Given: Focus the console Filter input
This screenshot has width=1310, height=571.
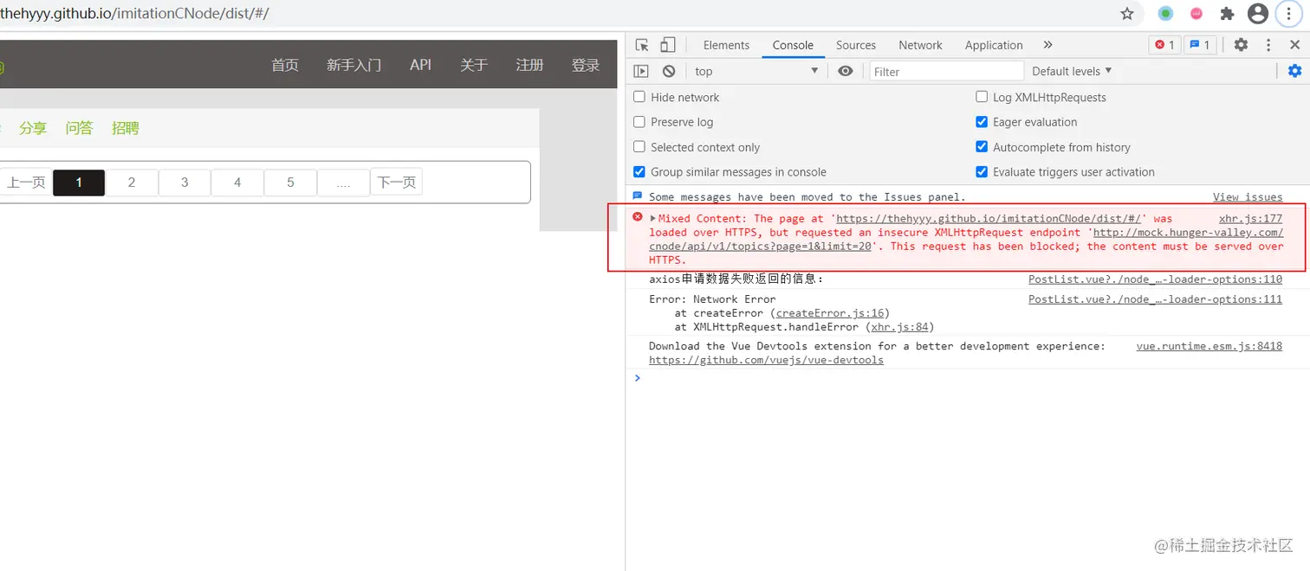Looking at the screenshot, I should coord(946,71).
